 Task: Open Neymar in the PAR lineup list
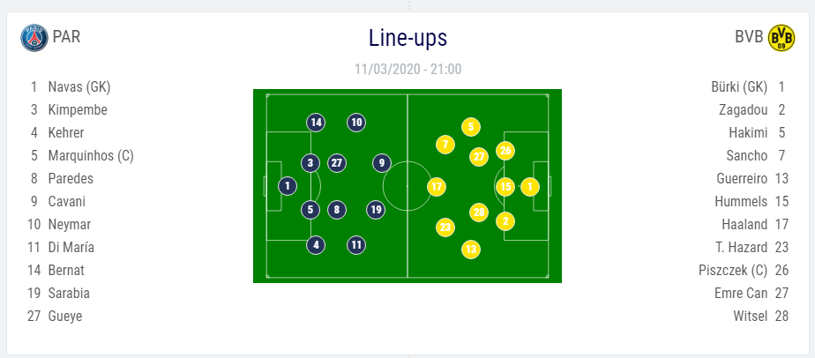[70, 225]
